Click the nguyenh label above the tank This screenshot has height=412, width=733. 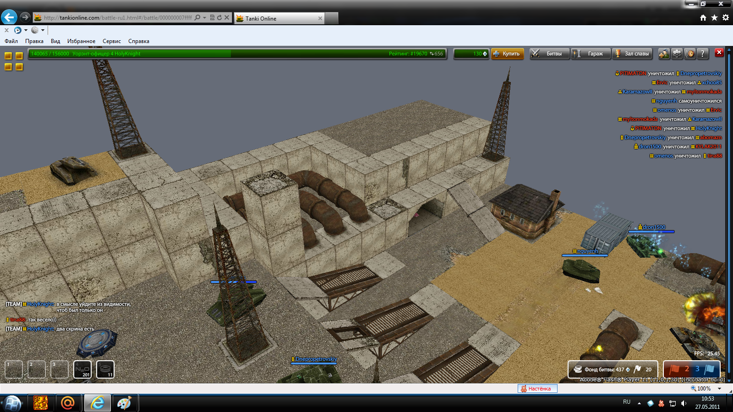[x=588, y=251]
